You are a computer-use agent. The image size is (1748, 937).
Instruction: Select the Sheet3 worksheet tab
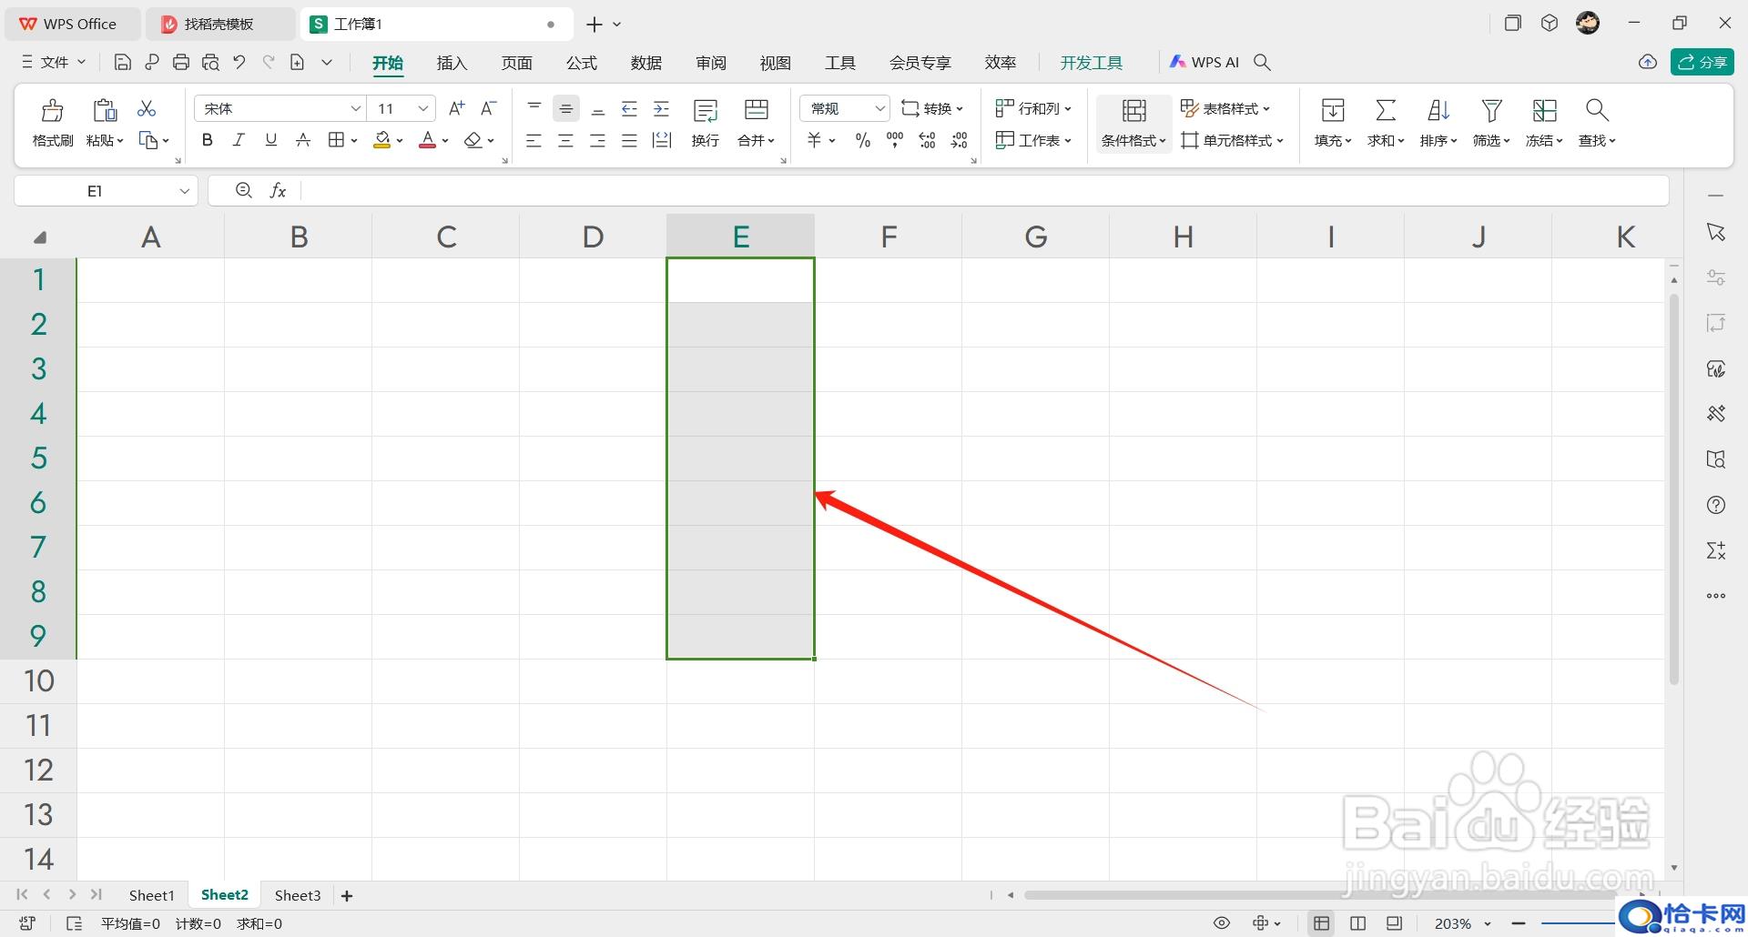pyautogui.click(x=298, y=895)
